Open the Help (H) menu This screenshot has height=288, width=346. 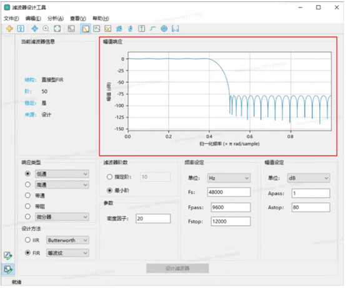click(x=101, y=19)
